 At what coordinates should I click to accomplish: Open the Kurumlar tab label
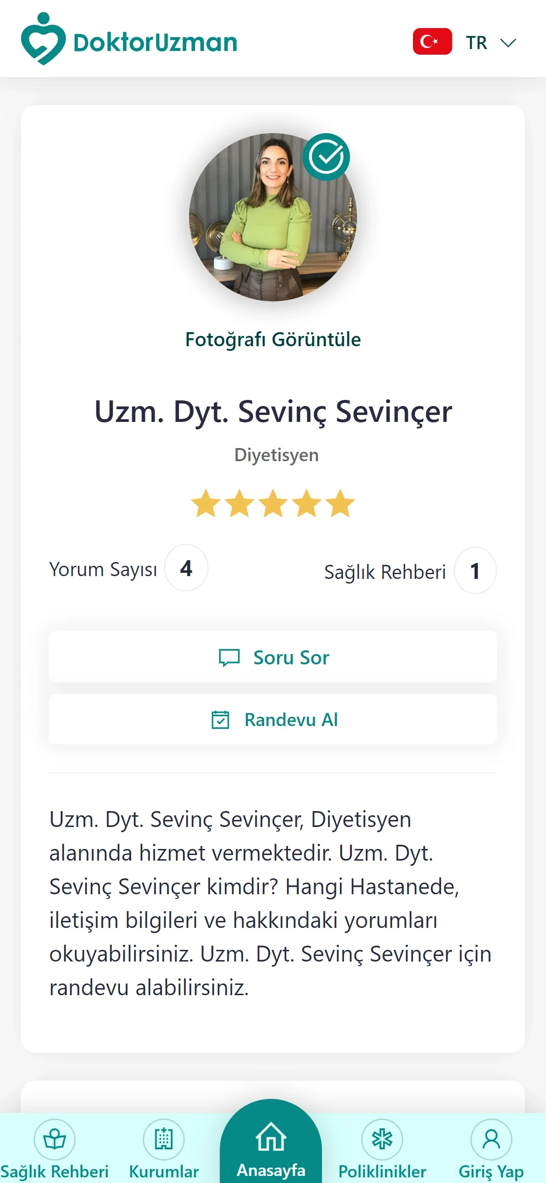(164, 1171)
